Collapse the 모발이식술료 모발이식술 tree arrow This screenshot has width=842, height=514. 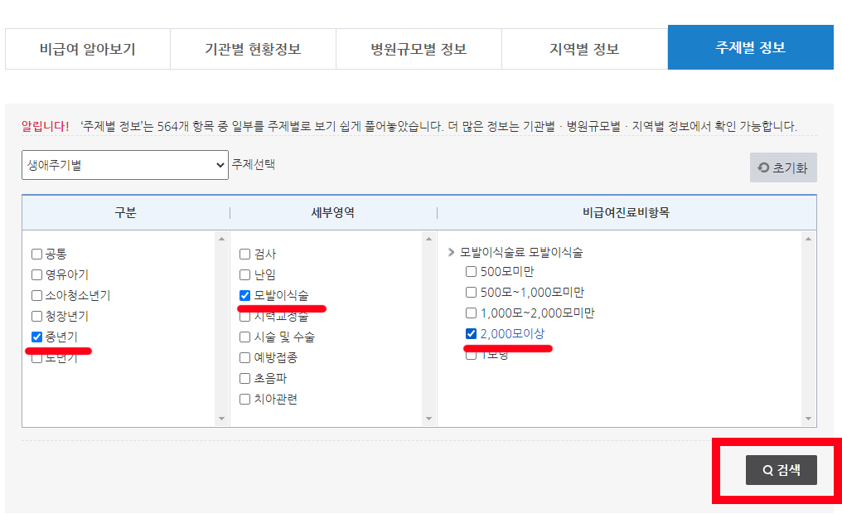[x=451, y=252]
